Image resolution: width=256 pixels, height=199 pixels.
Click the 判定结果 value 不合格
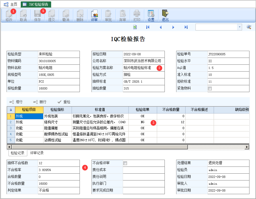[x=59, y=190]
